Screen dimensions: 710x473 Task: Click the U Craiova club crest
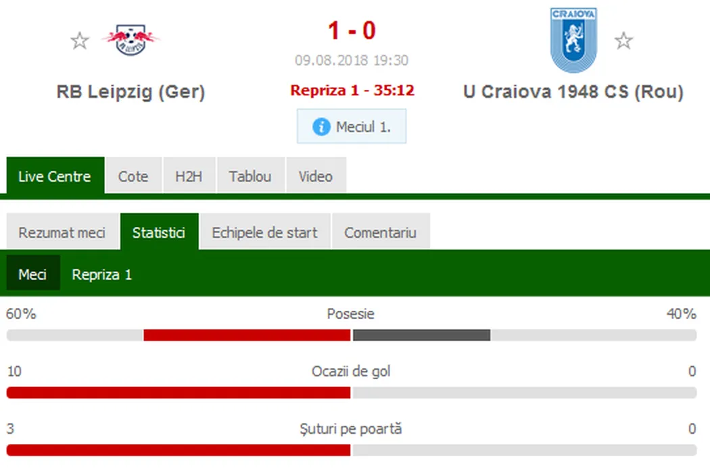(x=573, y=41)
